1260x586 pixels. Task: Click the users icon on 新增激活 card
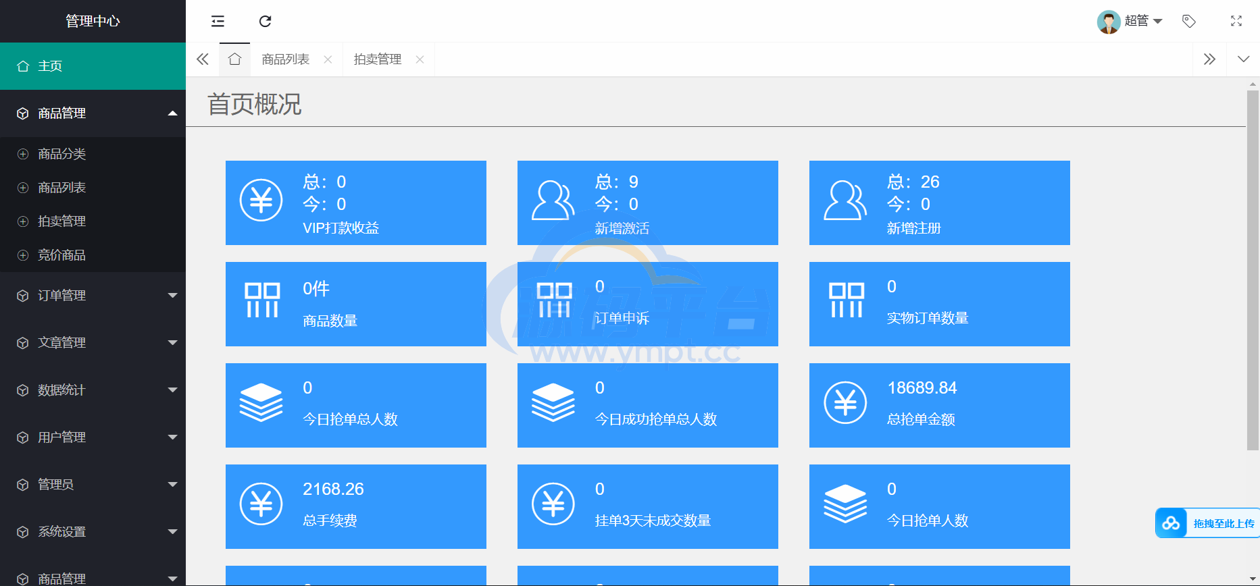pos(553,200)
